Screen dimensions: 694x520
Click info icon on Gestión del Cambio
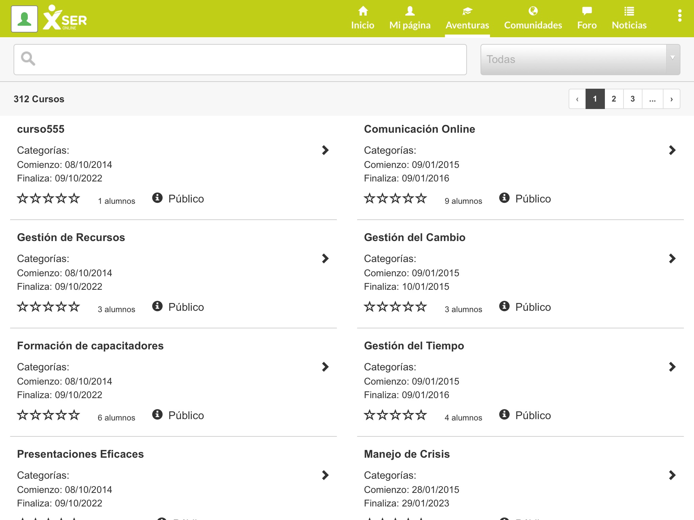[x=504, y=306]
